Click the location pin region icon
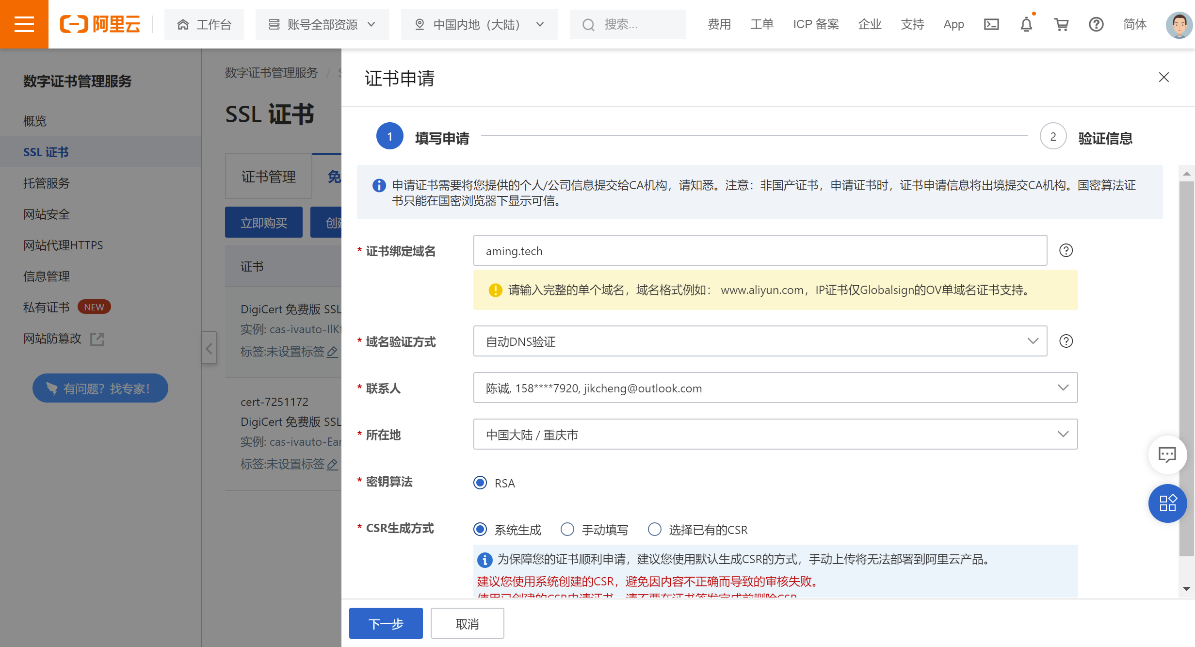This screenshot has width=1195, height=647. tap(420, 24)
